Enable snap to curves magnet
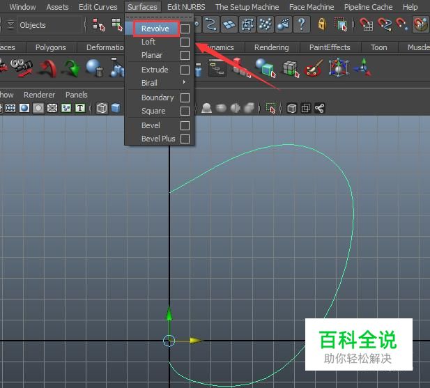 (385, 24)
